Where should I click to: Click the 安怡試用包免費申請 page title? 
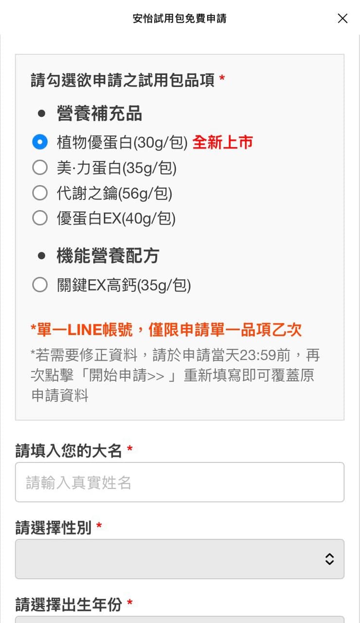[x=180, y=18]
